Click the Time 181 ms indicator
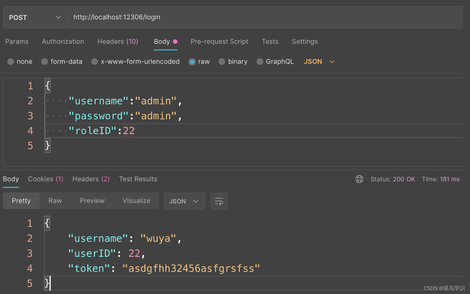This screenshot has height=294, width=470. [x=441, y=179]
